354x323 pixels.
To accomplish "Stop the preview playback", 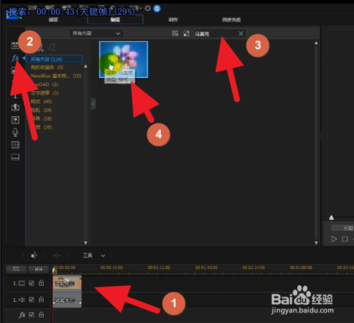I will tap(345, 239).
